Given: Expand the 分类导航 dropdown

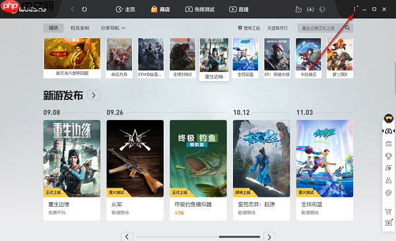Looking at the screenshot, I should pyautogui.click(x=113, y=28).
